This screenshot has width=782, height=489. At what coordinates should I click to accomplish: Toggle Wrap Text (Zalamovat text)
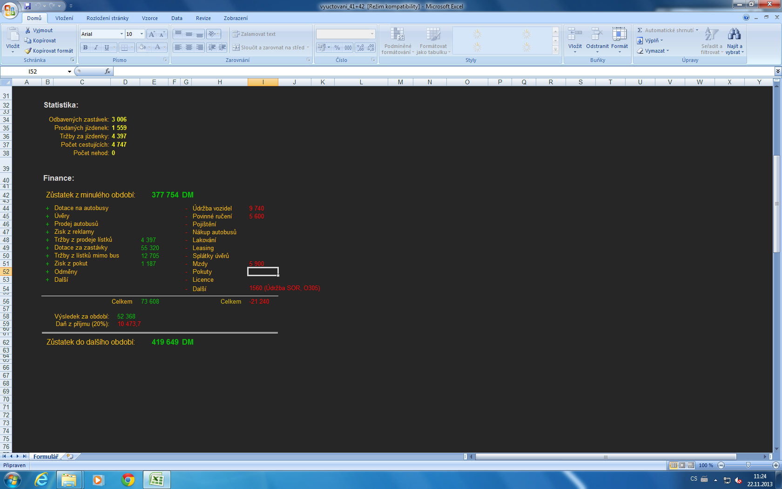(254, 34)
